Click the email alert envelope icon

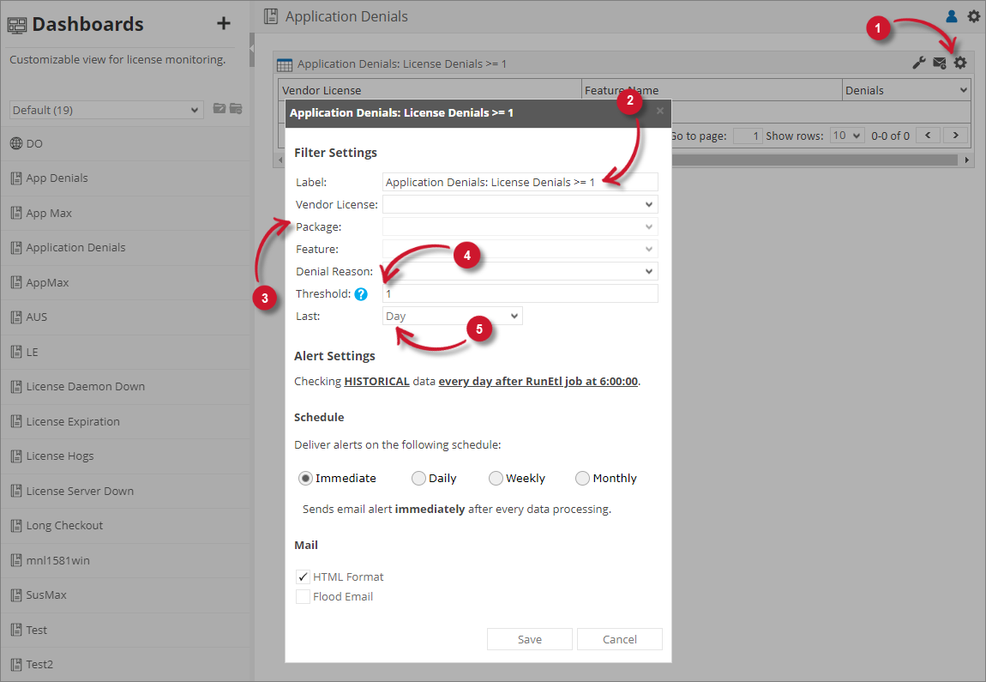[940, 63]
